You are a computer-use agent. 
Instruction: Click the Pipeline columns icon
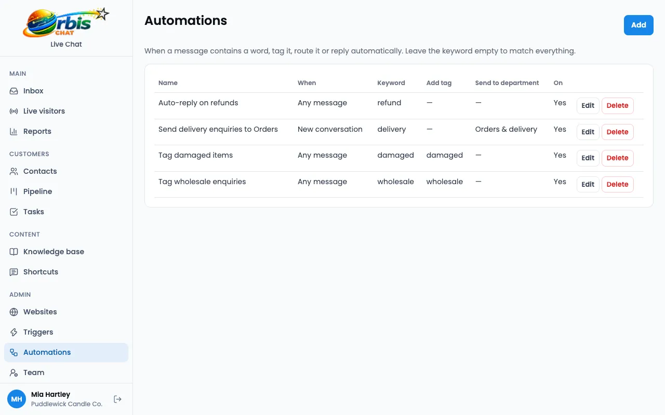[14, 191]
